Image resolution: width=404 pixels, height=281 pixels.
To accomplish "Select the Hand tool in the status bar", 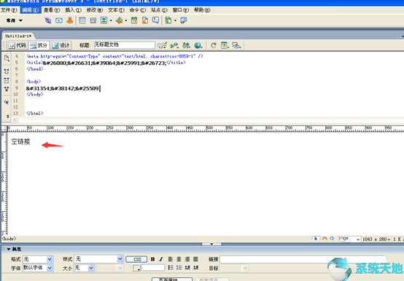I will 325,239.
